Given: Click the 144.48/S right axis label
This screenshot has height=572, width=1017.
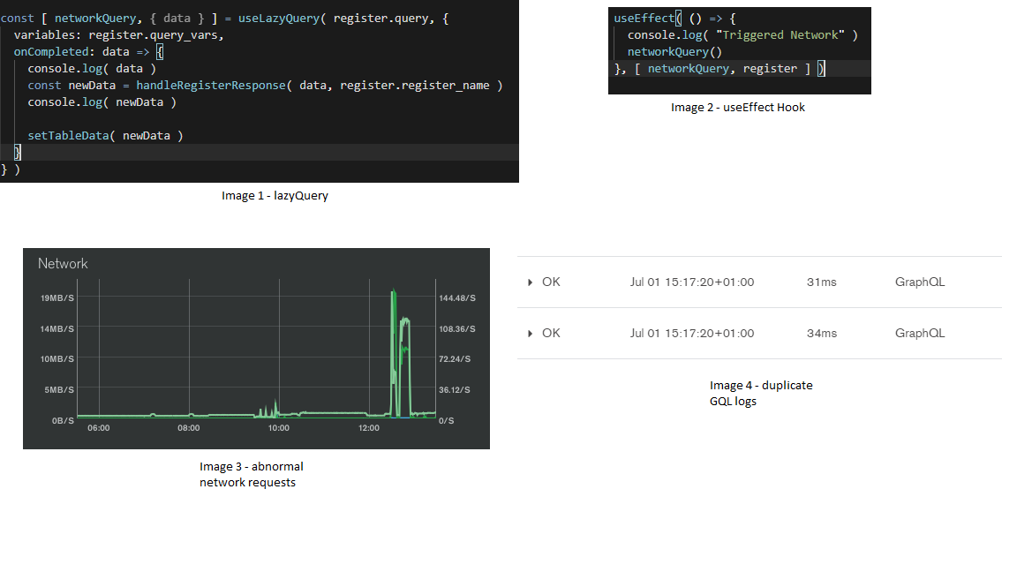Looking at the screenshot, I should click(456, 298).
